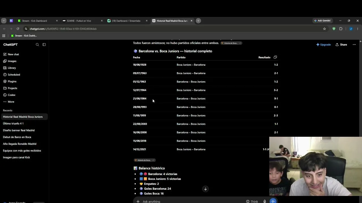Open the Diseño banner Real Madrid chat
Image resolution: width=362 pixels, height=203 pixels.
click(x=24, y=130)
